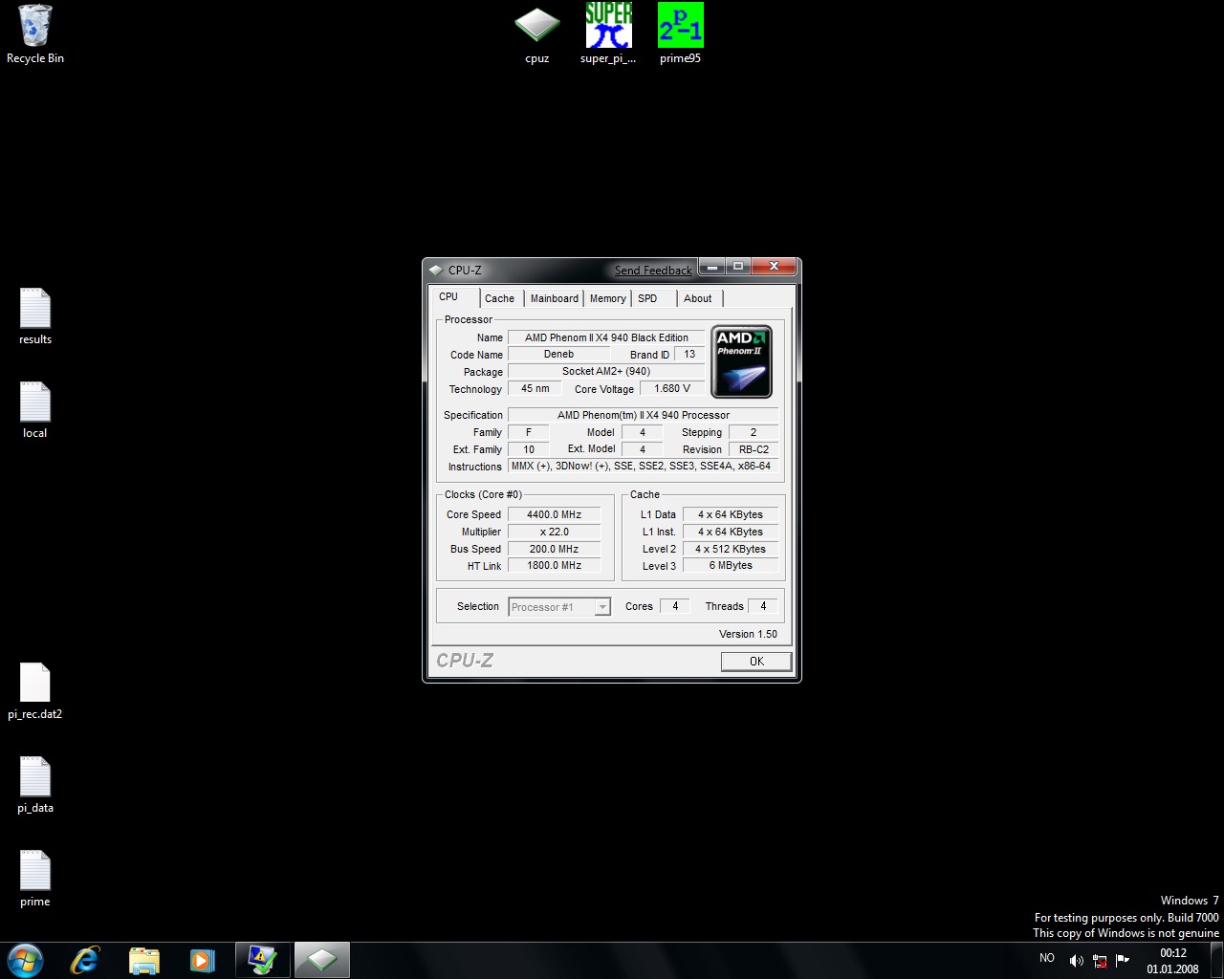Click the Revision value RB-C2
The image size is (1224, 979).
pyautogui.click(x=754, y=449)
